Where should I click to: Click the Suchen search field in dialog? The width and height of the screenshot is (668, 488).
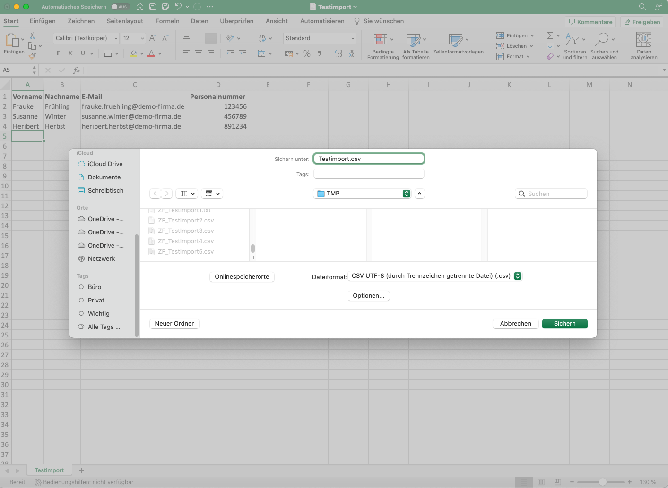tap(551, 194)
